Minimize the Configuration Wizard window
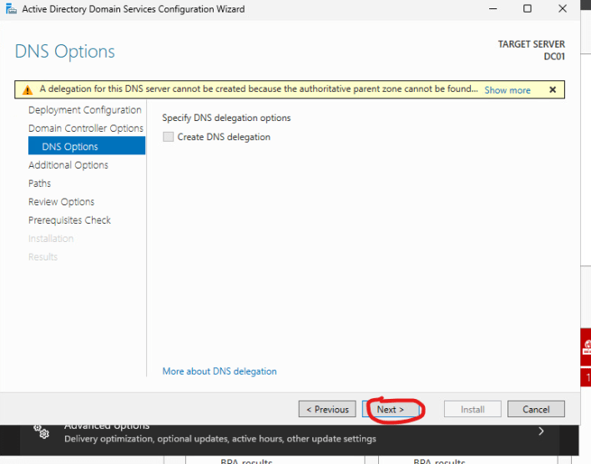Screen dimensions: 591x464 [x=493, y=8]
